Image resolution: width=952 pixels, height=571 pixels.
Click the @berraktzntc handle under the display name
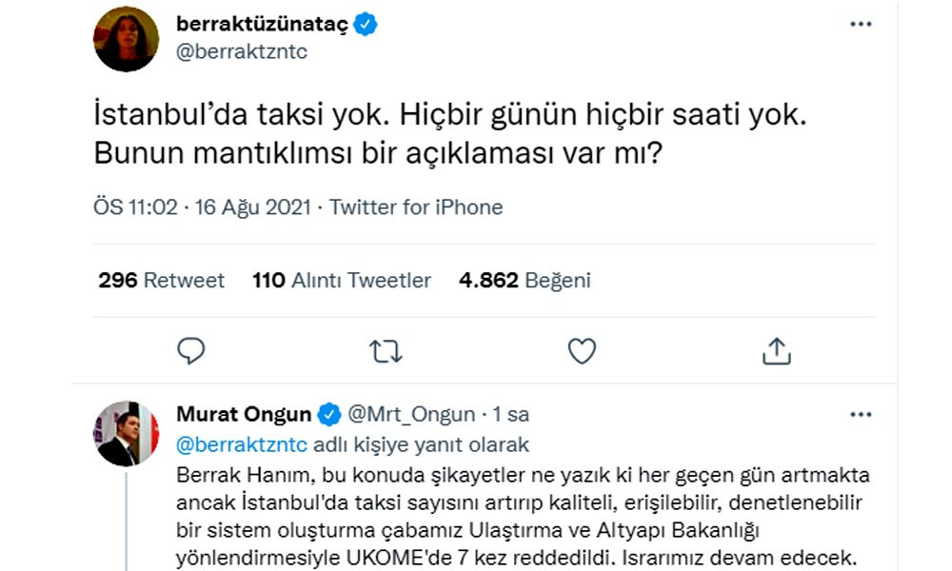(x=241, y=52)
